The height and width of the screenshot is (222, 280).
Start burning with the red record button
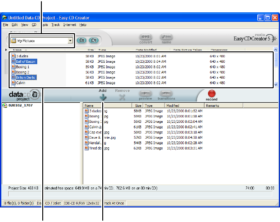tap(212, 93)
